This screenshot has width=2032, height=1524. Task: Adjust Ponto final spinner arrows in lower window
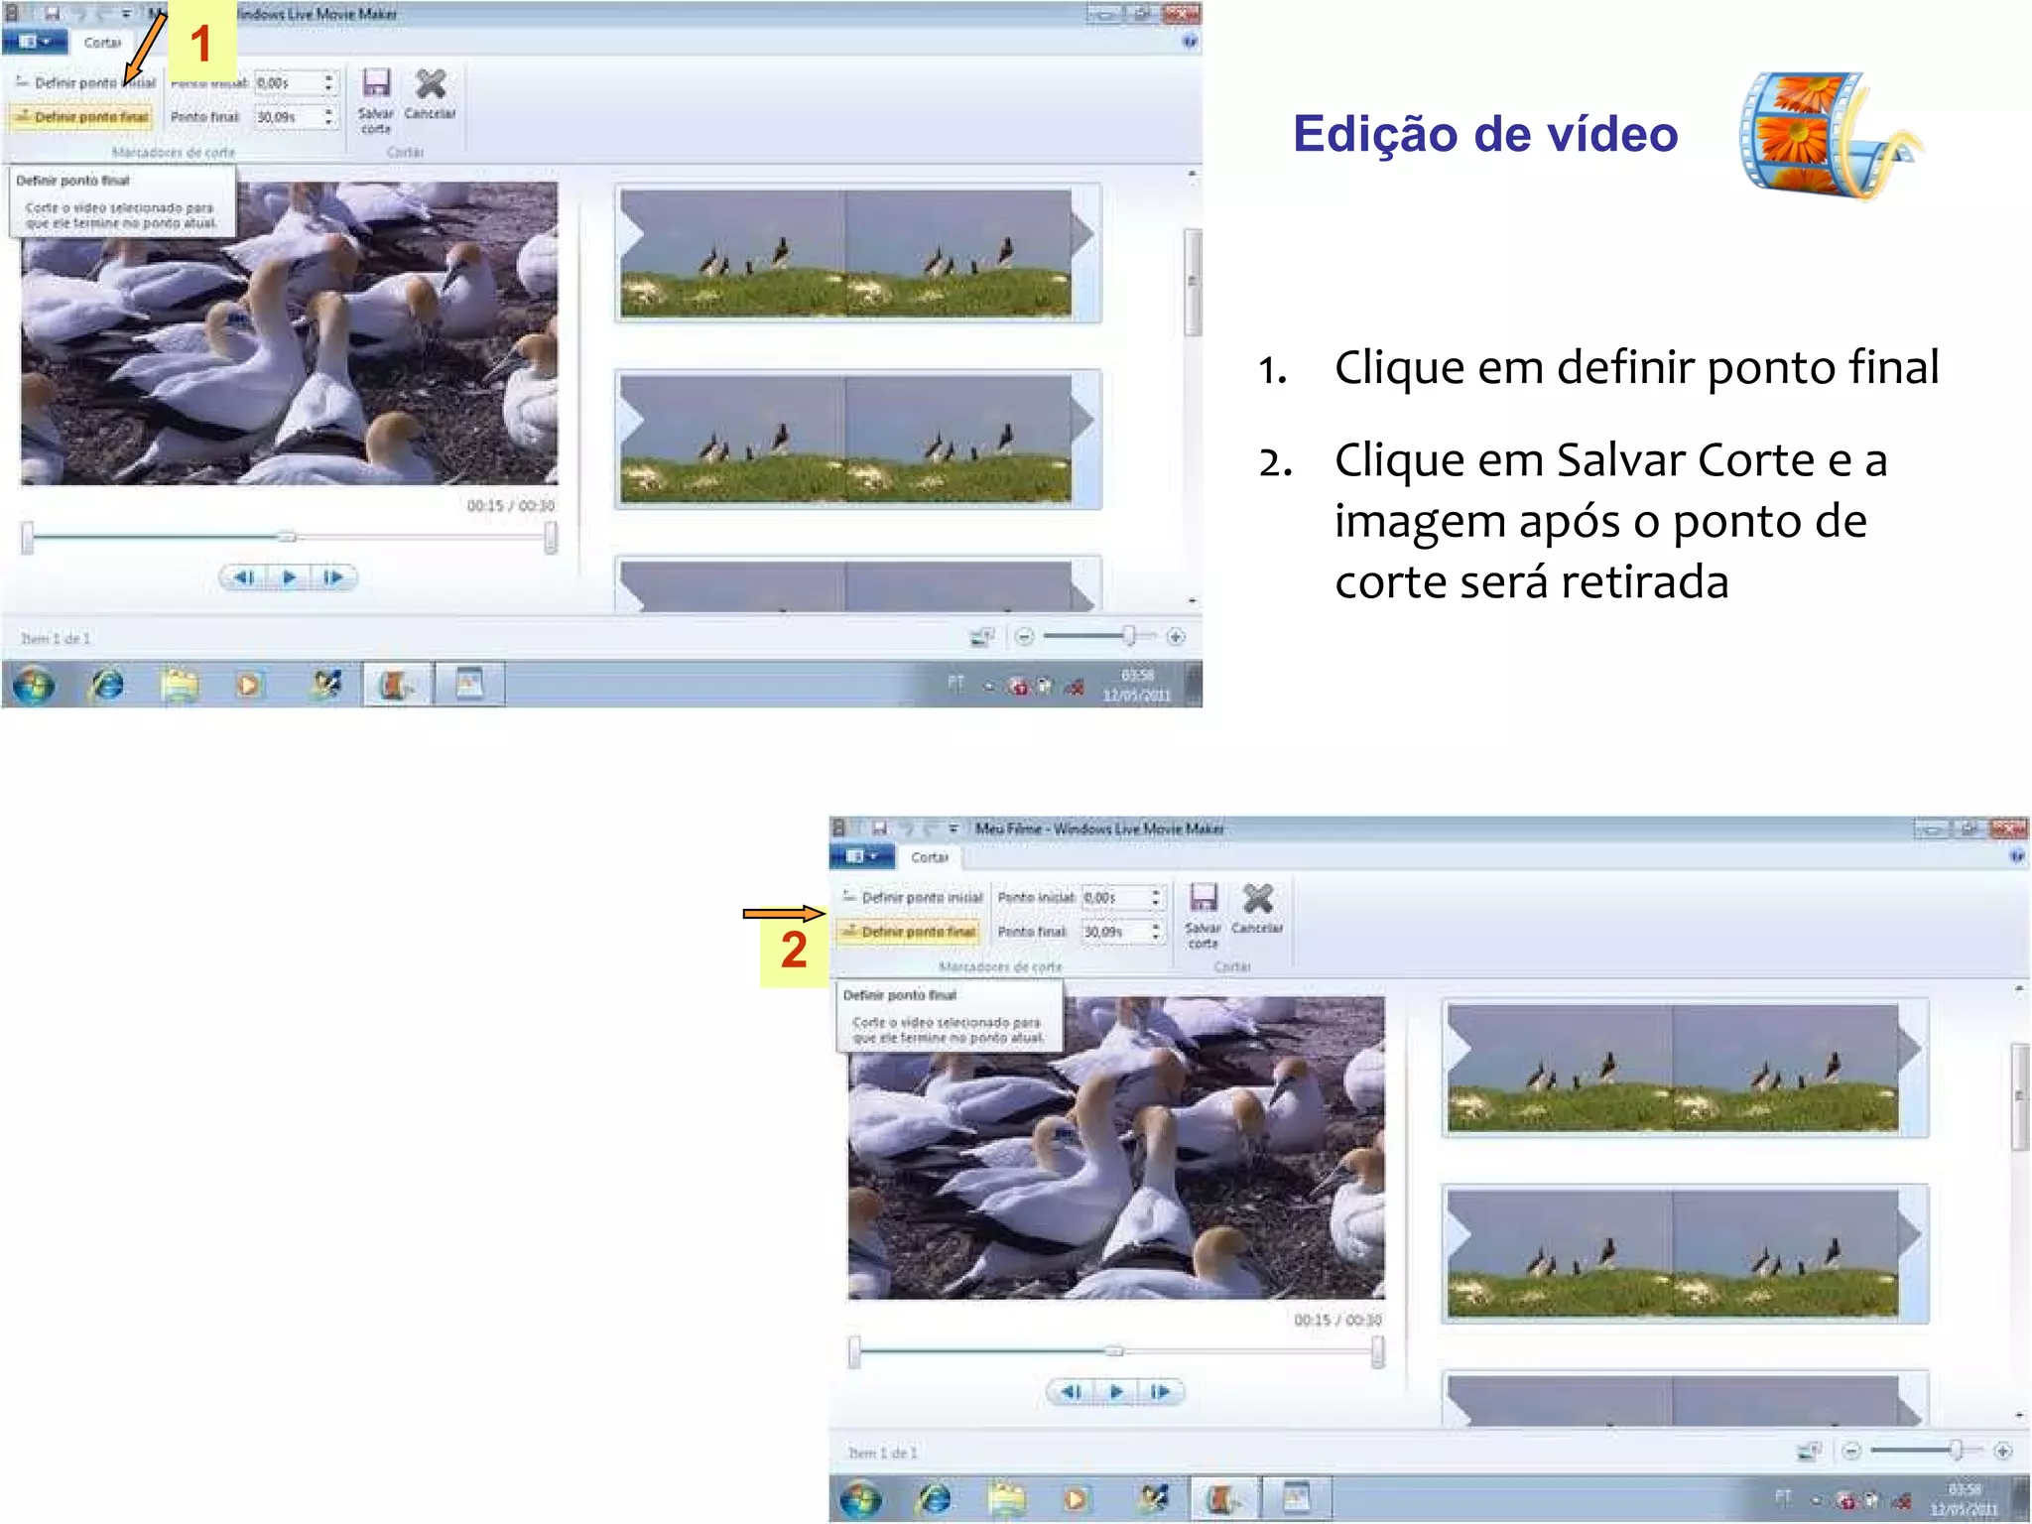click(x=1156, y=932)
